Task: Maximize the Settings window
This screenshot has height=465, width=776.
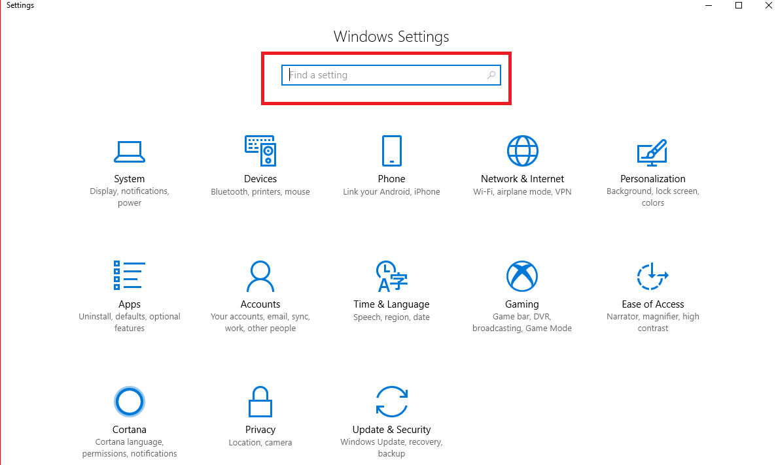Action: click(739, 5)
